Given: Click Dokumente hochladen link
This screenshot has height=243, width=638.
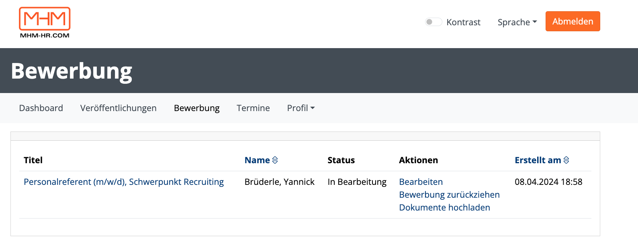Looking at the screenshot, I should (444, 207).
